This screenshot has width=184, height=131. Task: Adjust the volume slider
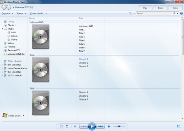[x=119, y=126]
